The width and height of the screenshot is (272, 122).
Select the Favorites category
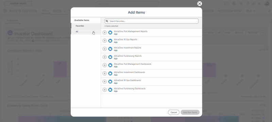click(x=86, y=26)
